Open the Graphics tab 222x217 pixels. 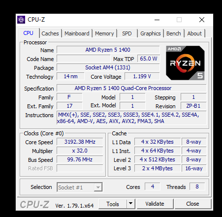click(x=151, y=33)
